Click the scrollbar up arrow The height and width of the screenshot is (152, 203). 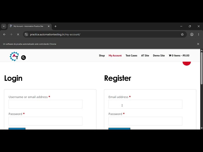202,50
